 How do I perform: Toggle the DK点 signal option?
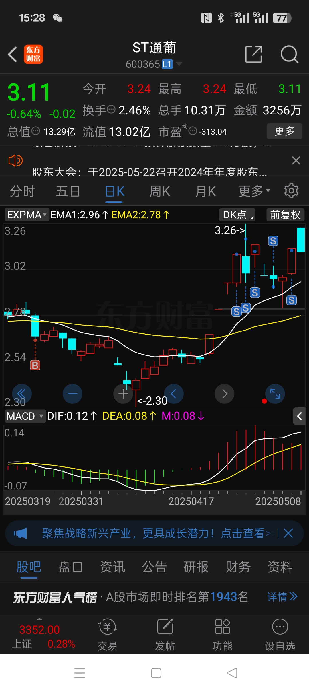(237, 215)
